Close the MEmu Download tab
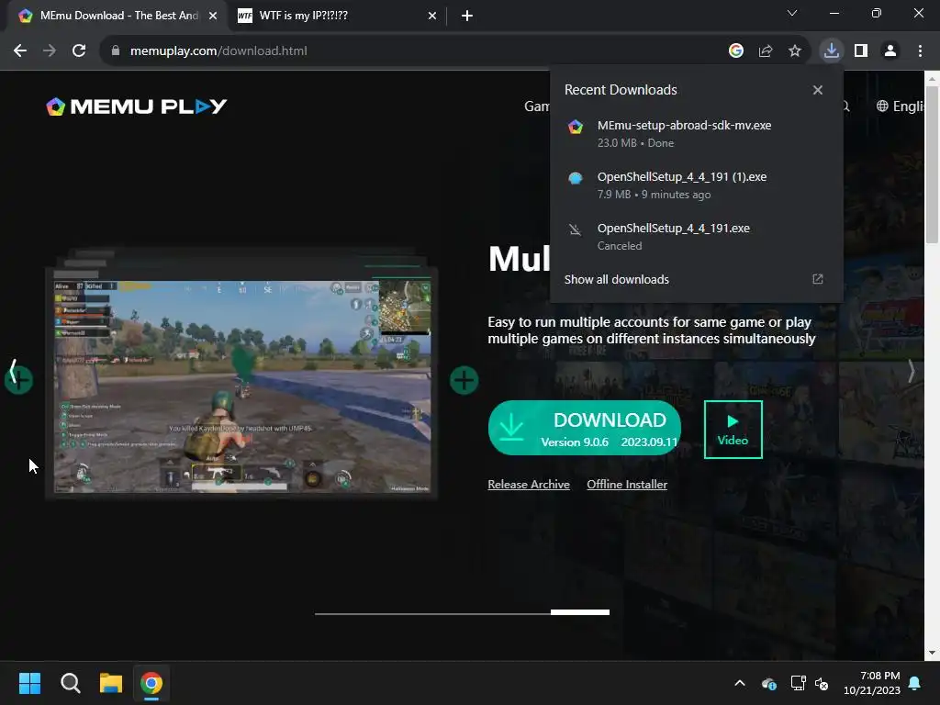Screen dimensions: 940x705 [x=213, y=16]
